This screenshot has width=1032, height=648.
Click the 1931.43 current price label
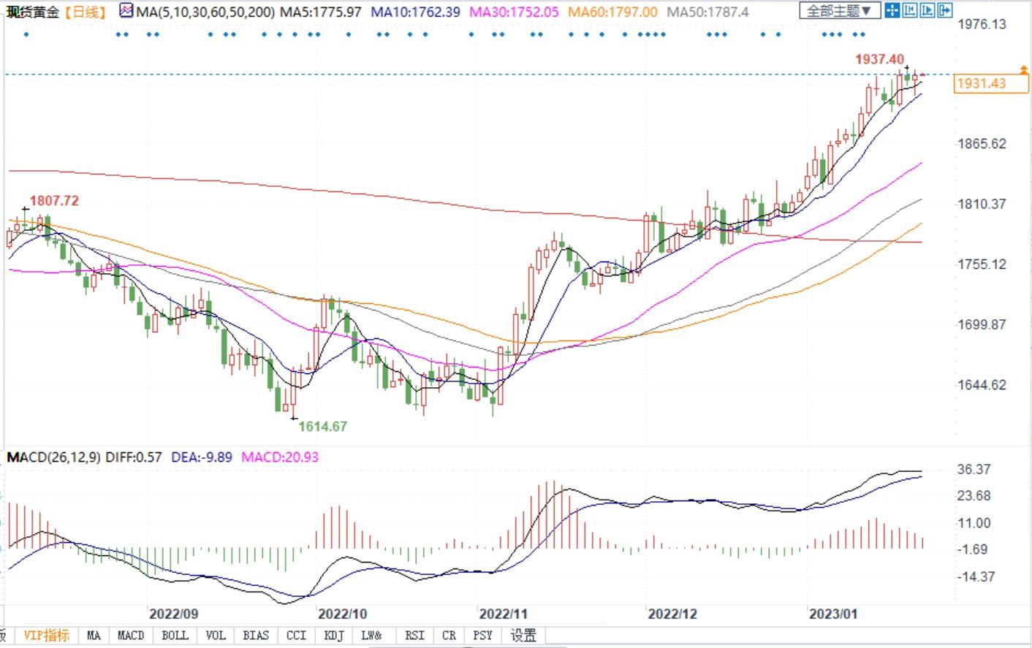pyautogui.click(x=982, y=83)
